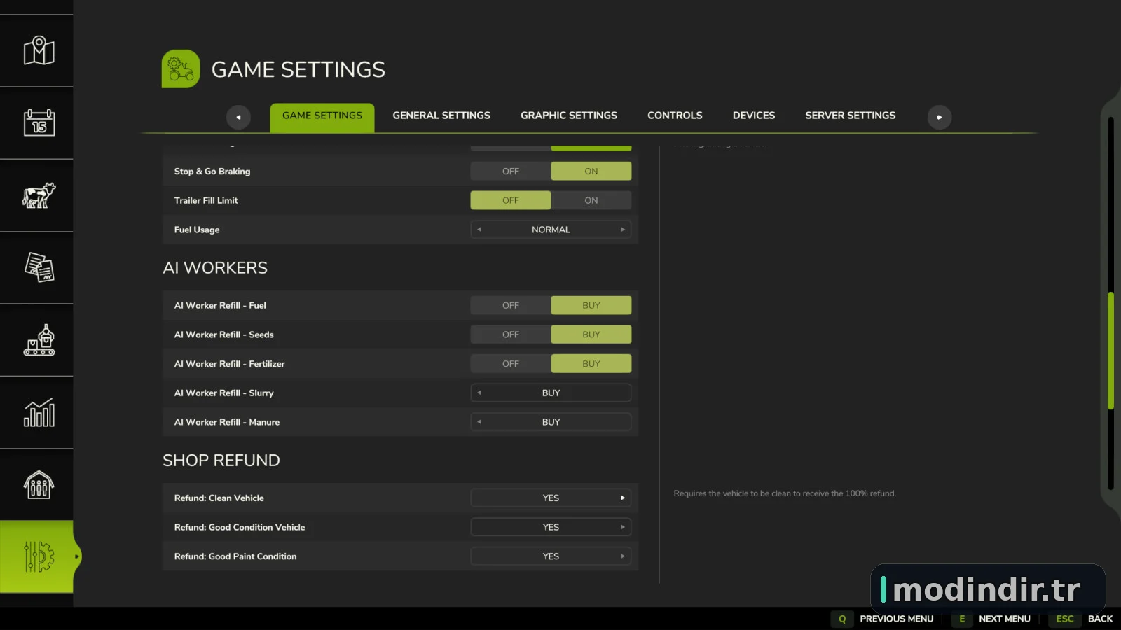Set Trailer Fill Limit to off
Viewport: 1121px width, 630px height.
click(x=511, y=200)
